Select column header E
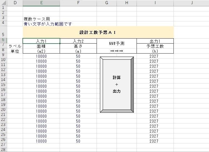Screen dimensions: 209x152 coord(41,3)
